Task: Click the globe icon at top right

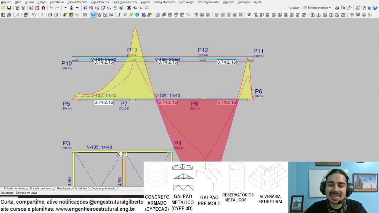Action: (x=375, y=8)
